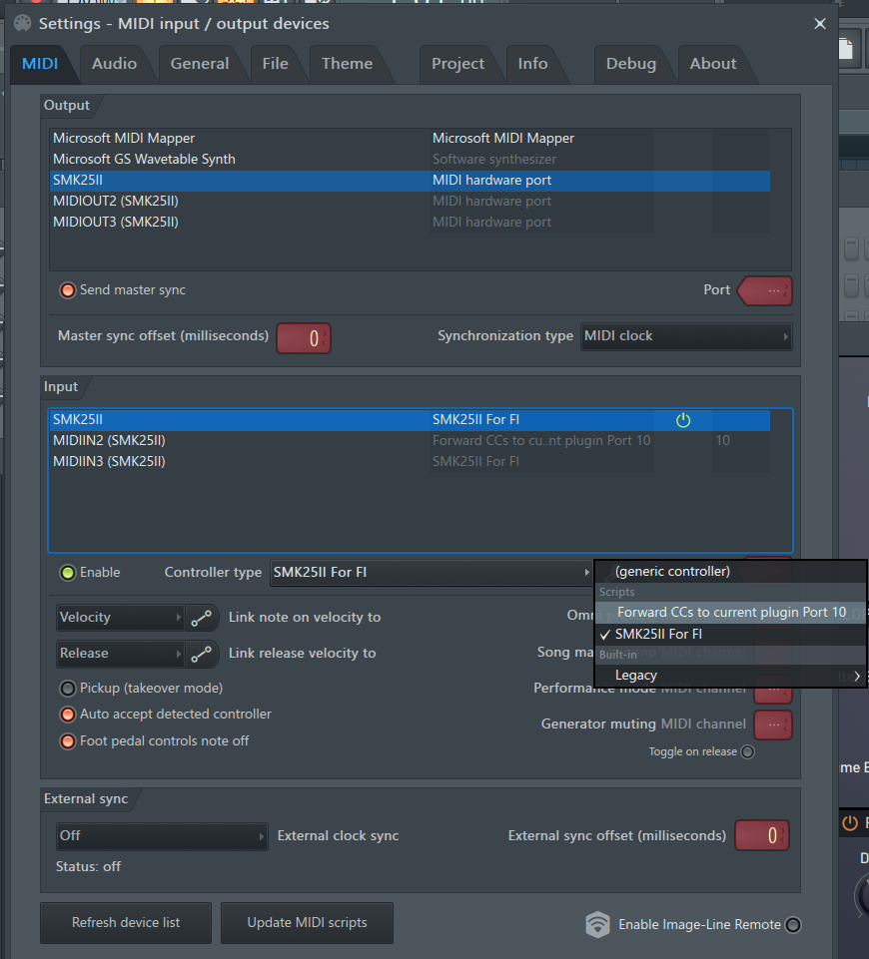Open the Synchronization type dropdown
This screenshot has width=869, height=959.
point(686,336)
